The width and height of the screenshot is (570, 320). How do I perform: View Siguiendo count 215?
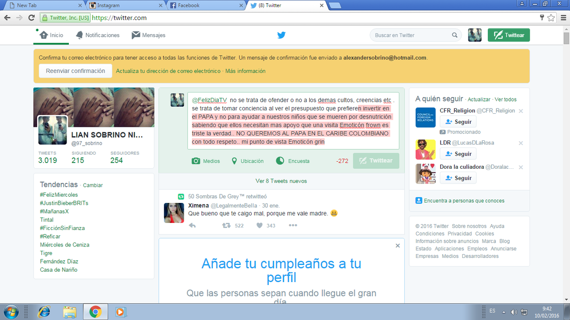click(x=84, y=157)
